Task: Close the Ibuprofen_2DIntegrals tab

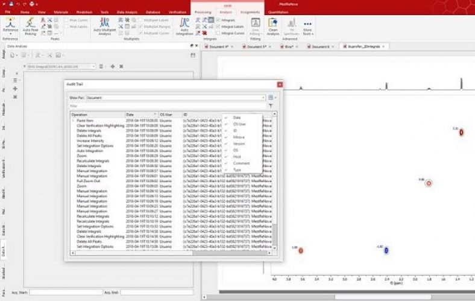Action: pos(383,46)
